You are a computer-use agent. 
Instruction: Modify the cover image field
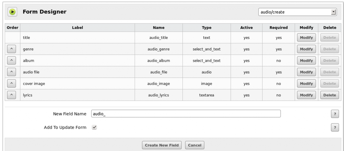(x=306, y=84)
